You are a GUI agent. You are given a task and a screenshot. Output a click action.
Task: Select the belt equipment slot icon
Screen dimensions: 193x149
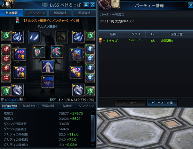point(48,82)
